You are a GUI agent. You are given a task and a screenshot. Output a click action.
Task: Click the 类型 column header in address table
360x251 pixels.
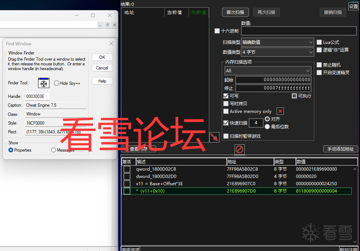(x=285, y=162)
